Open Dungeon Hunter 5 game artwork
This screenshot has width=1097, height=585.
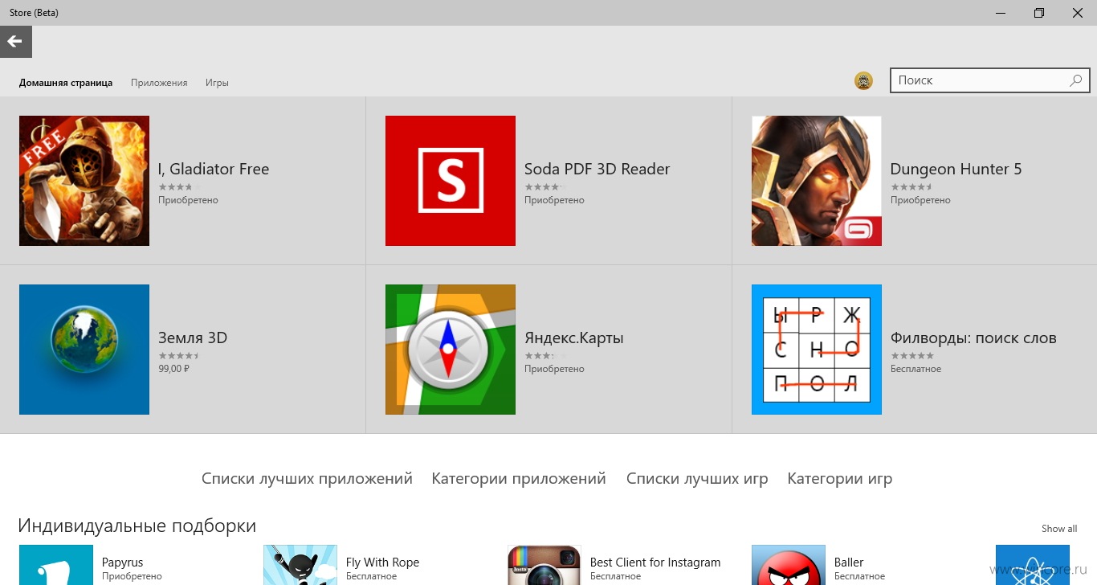pyautogui.click(x=817, y=181)
